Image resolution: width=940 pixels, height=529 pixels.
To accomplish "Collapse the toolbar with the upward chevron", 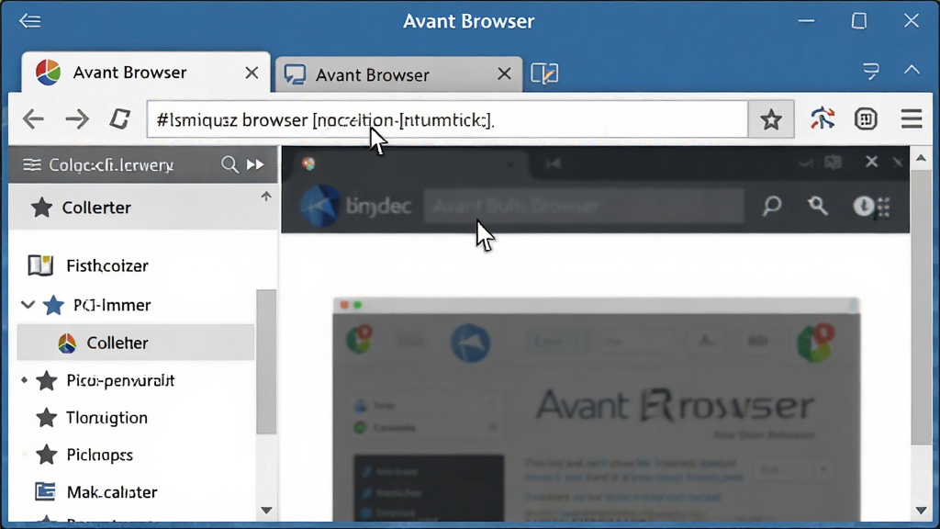I will [x=912, y=70].
